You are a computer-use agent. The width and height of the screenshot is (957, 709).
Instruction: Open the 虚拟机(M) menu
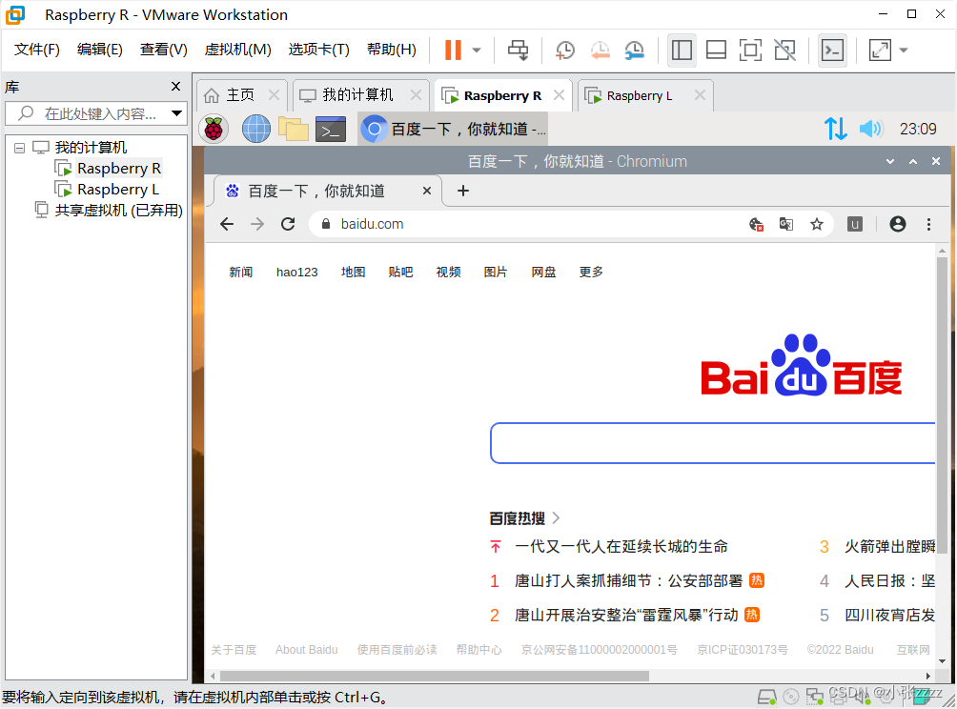coord(237,50)
